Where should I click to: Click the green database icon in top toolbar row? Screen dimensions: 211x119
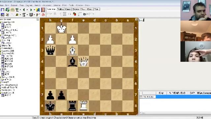7,10
